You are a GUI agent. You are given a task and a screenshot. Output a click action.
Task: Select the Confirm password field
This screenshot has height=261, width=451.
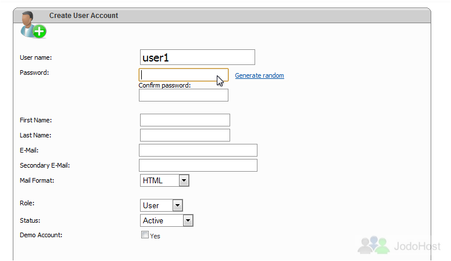184,95
